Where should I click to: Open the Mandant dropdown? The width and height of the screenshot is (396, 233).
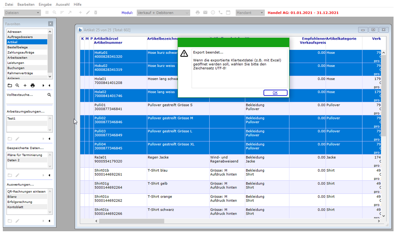[250, 13]
